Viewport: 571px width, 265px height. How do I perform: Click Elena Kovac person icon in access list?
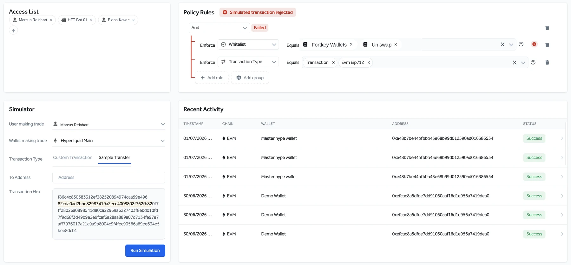click(104, 20)
